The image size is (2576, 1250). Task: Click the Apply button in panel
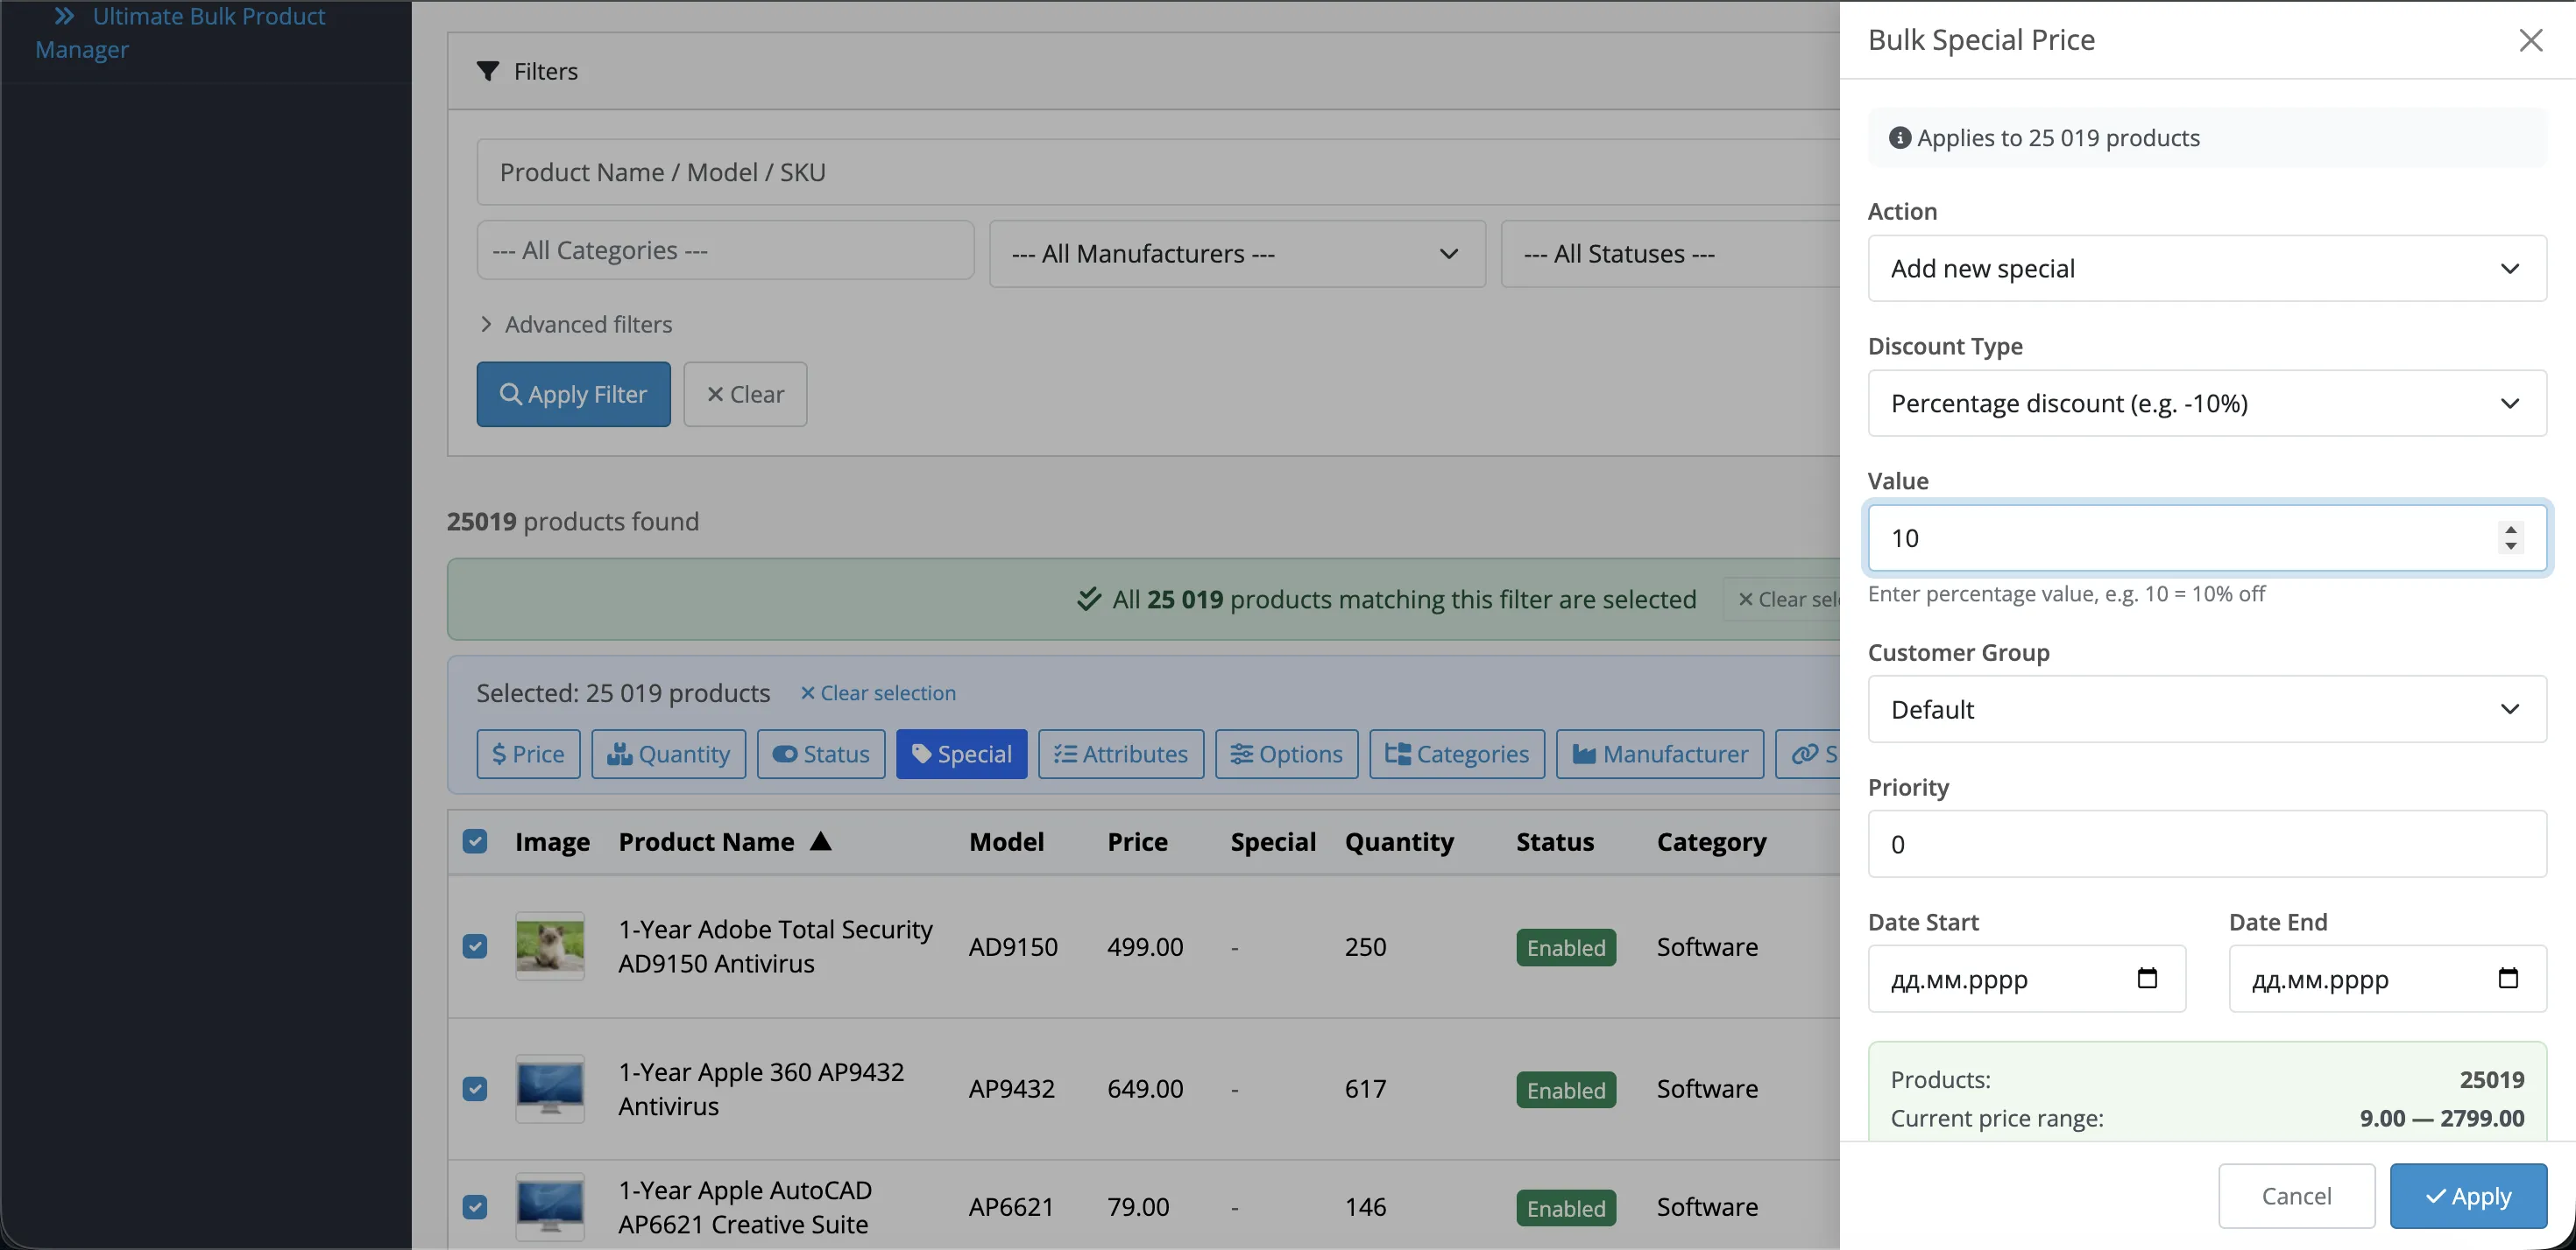coord(2468,1196)
